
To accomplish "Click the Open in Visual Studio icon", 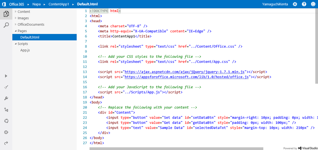I will coord(6,110).
